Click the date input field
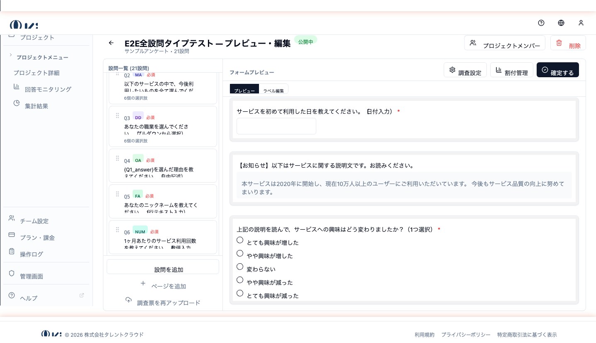Screen dimensions: 596x343 pos(276,126)
